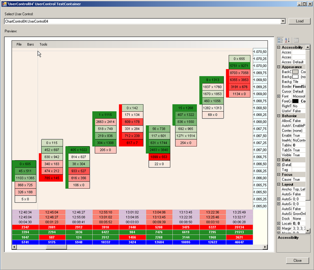This screenshot has height=270, width=314.
Task: Collapse the Appearance category
Action: [279, 67]
